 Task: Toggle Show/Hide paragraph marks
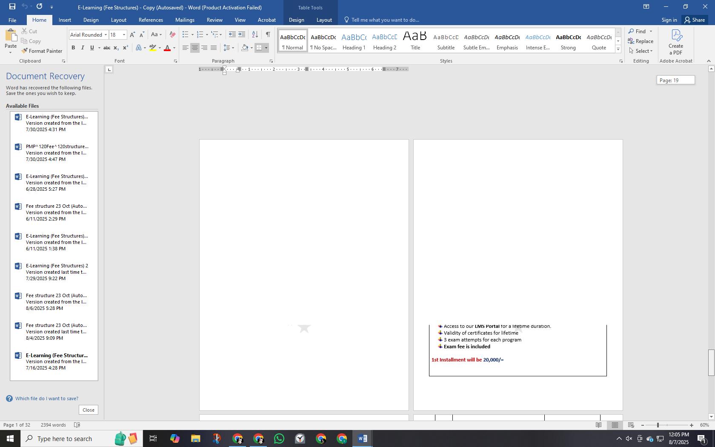click(268, 34)
